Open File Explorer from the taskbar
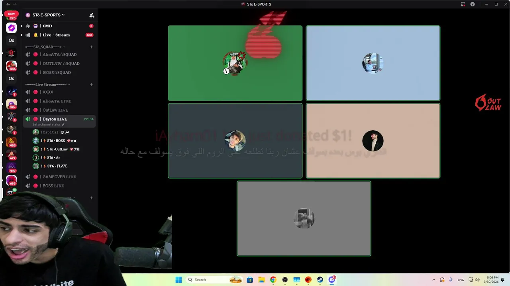Screen dimensions: 510x286 coord(261,280)
